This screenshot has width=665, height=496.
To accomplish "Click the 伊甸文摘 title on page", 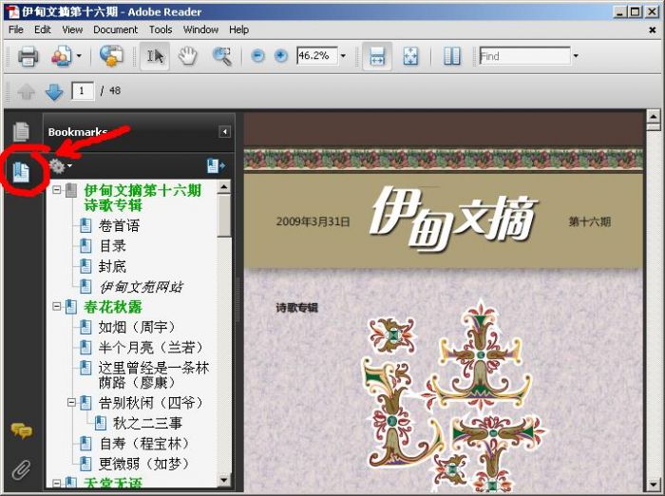I will (454, 219).
